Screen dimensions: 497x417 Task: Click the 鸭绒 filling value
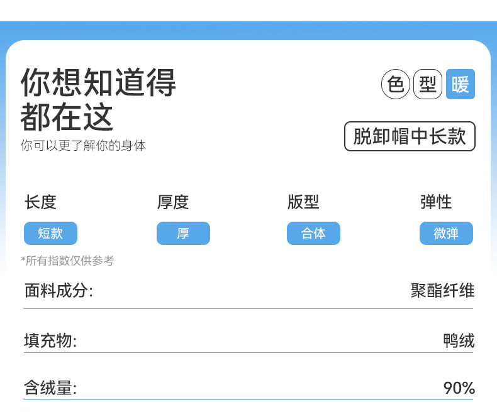point(459,341)
